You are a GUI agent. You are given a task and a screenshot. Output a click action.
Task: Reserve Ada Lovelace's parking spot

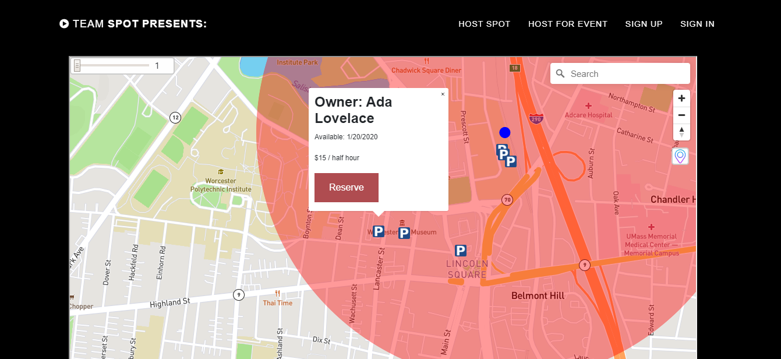coord(347,188)
